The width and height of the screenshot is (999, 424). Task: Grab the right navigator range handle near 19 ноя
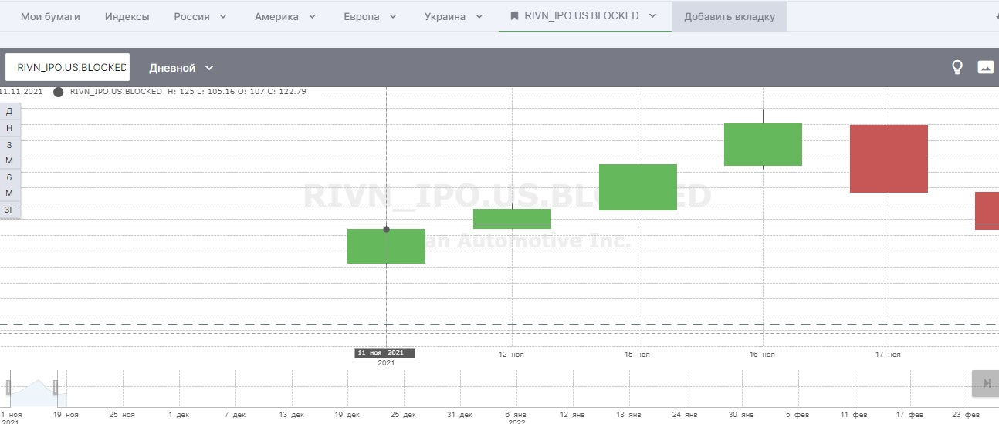[x=56, y=387]
